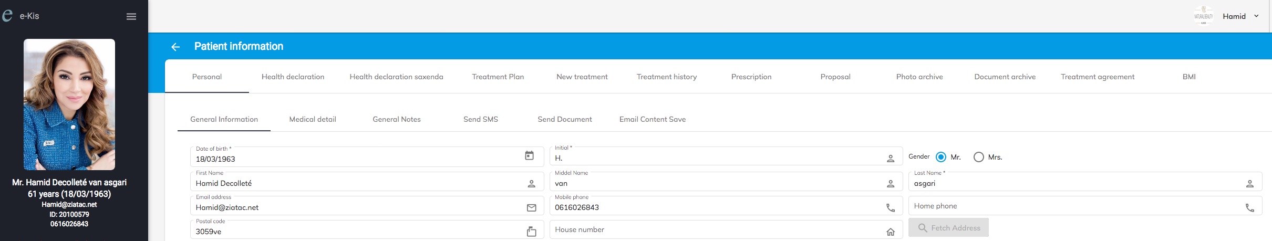Open calendar picker in Date of birth
Screen dimensions: 1272x241
point(529,155)
